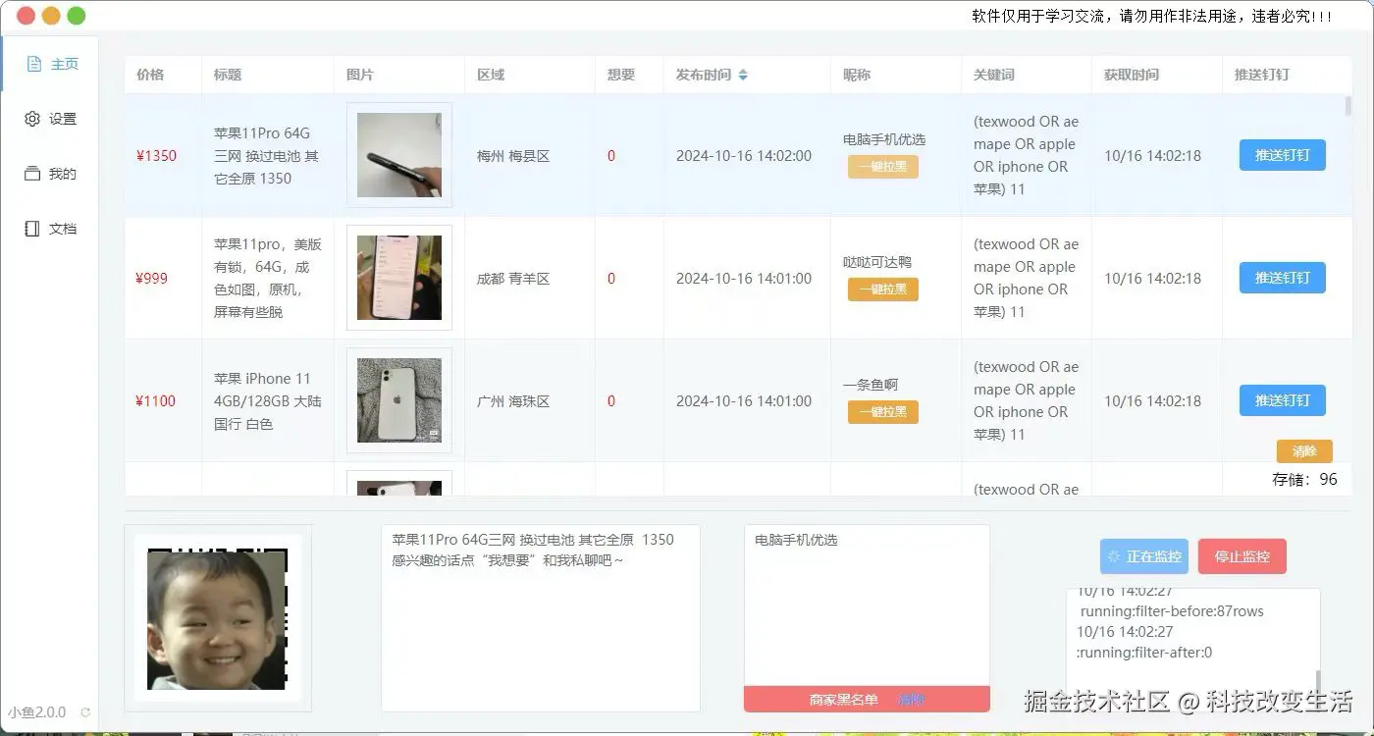This screenshot has height=736, width=1374.
Task: Open the 设置 gear icon in the sidebar
Action: click(29, 118)
